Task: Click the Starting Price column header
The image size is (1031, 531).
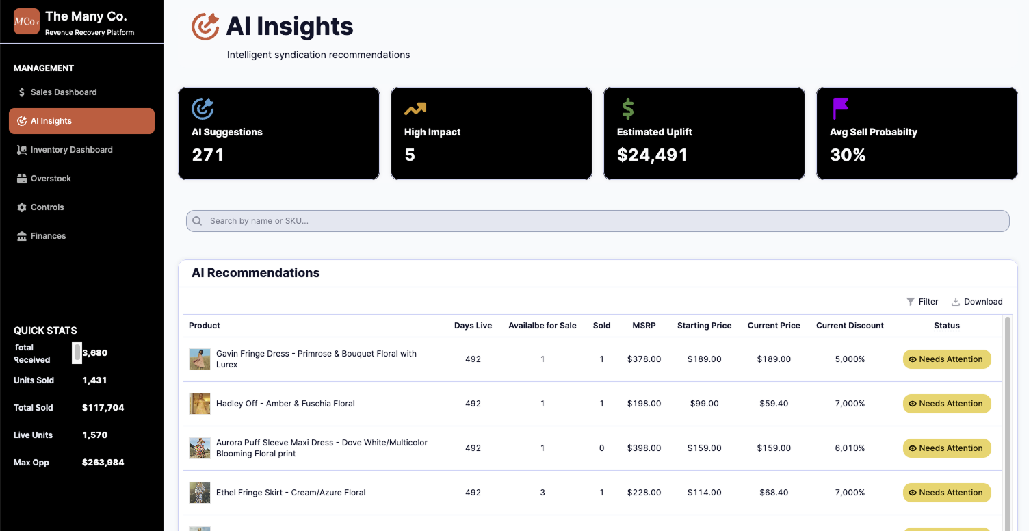Action: pyautogui.click(x=705, y=326)
